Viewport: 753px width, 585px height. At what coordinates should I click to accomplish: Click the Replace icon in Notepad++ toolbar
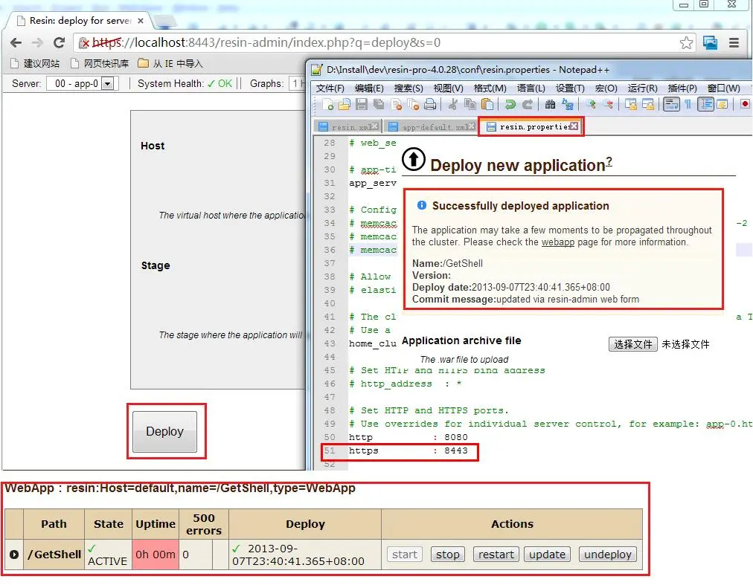click(x=568, y=104)
